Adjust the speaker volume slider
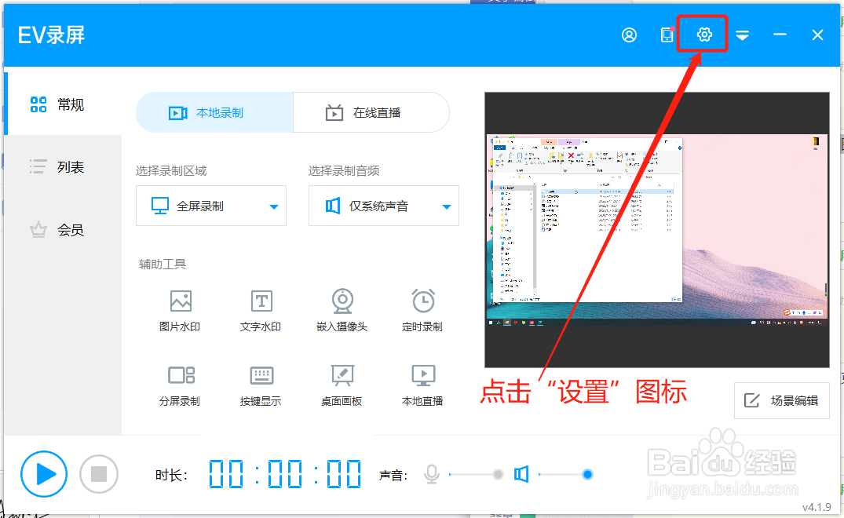This screenshot has width=844, height=518. [x=587, y=474]
